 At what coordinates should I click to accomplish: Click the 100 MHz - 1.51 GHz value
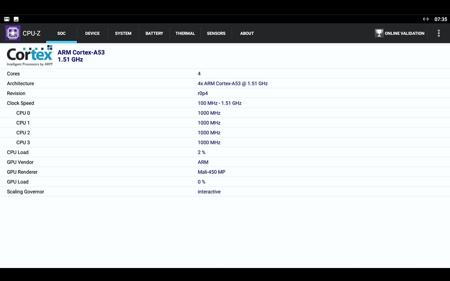pyautogui.click(x=220, y=103)
